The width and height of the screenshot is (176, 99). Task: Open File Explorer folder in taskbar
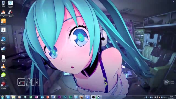[x=13, y=97]
